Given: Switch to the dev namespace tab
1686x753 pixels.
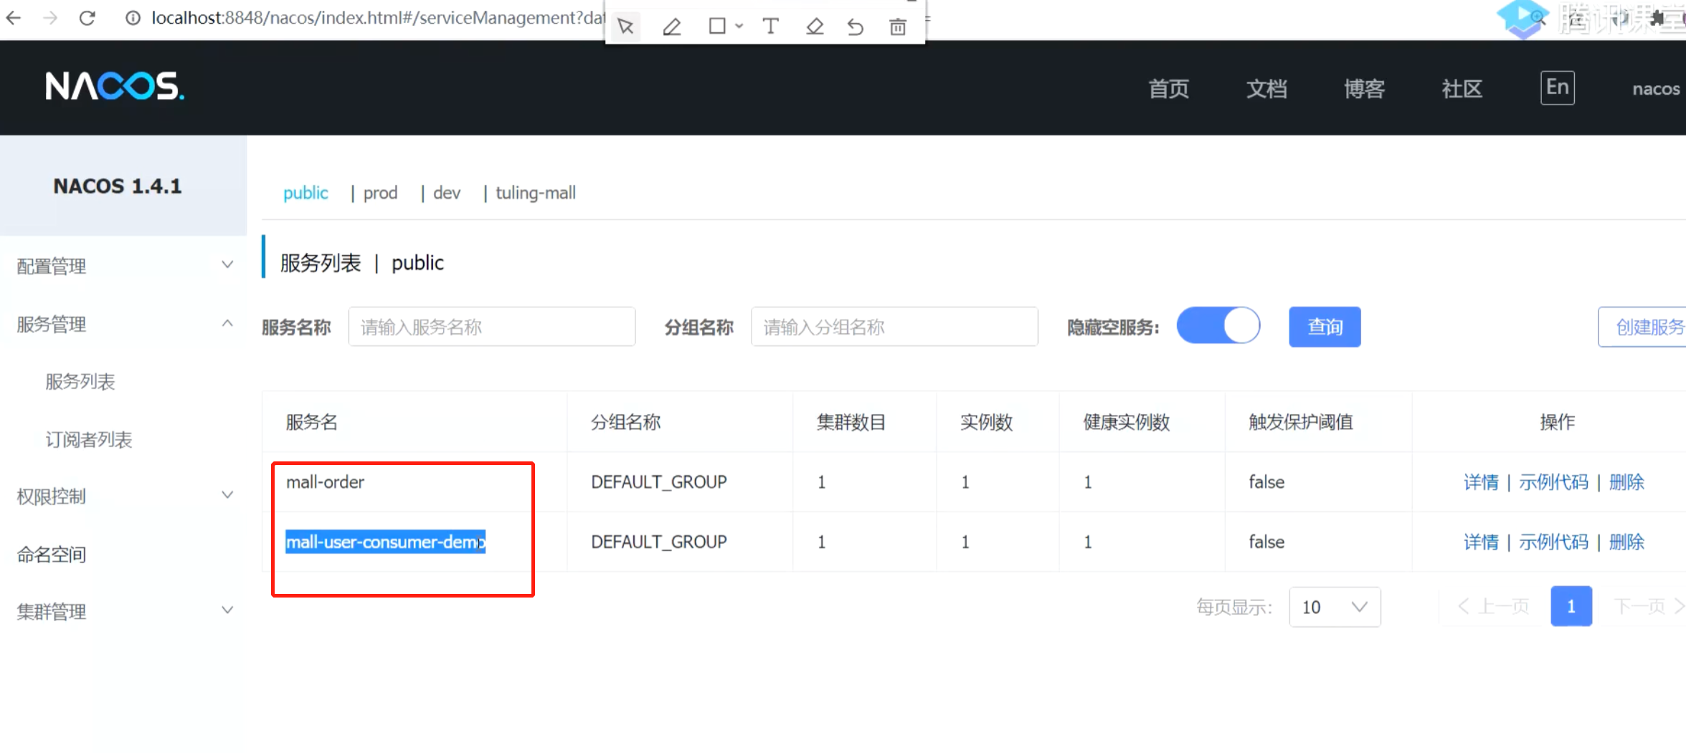Looking at the screenshot, I should click(x=447, y=193).
